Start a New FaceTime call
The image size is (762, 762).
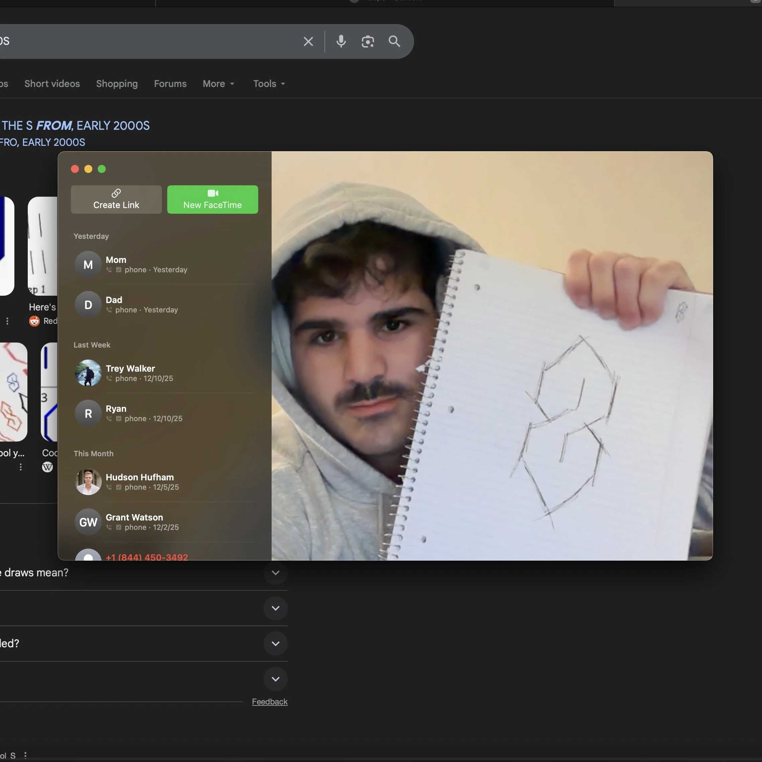212,200
